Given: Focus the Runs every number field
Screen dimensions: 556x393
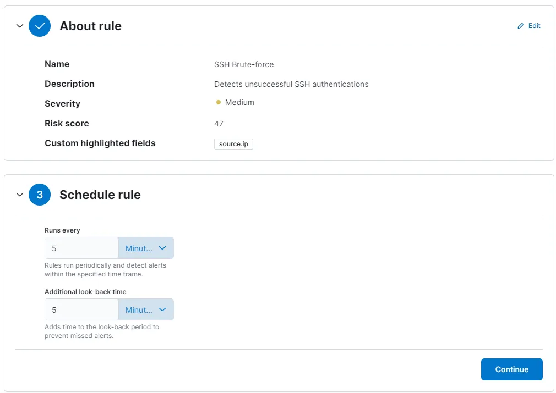Looking at the screenshot, I should click(x=81, y=248).
